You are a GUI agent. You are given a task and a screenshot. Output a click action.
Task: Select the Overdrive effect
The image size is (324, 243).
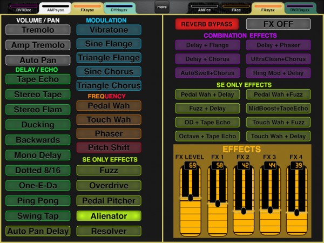(x=109, y=186)
